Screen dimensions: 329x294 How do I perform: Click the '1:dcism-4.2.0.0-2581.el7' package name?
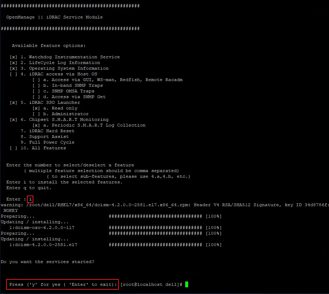coord(43,245)
